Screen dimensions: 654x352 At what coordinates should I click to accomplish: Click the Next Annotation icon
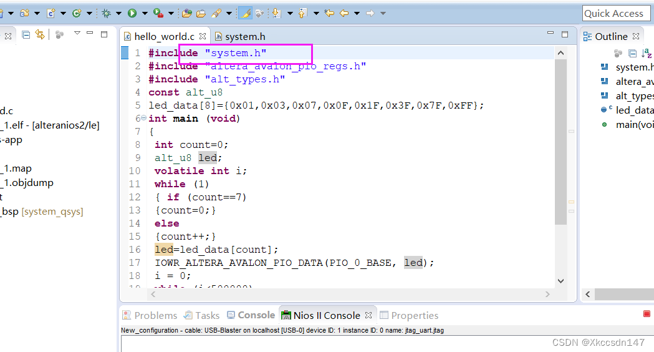276,13
